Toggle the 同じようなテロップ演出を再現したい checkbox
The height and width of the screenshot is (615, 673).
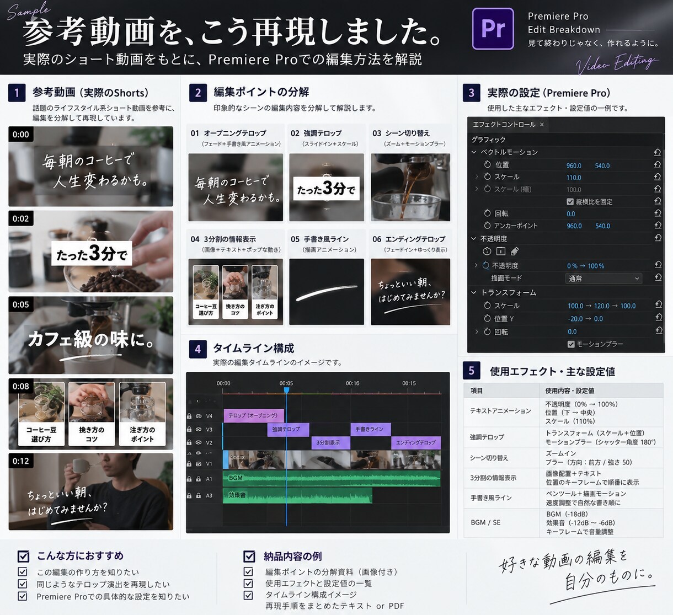pos(23,584)
